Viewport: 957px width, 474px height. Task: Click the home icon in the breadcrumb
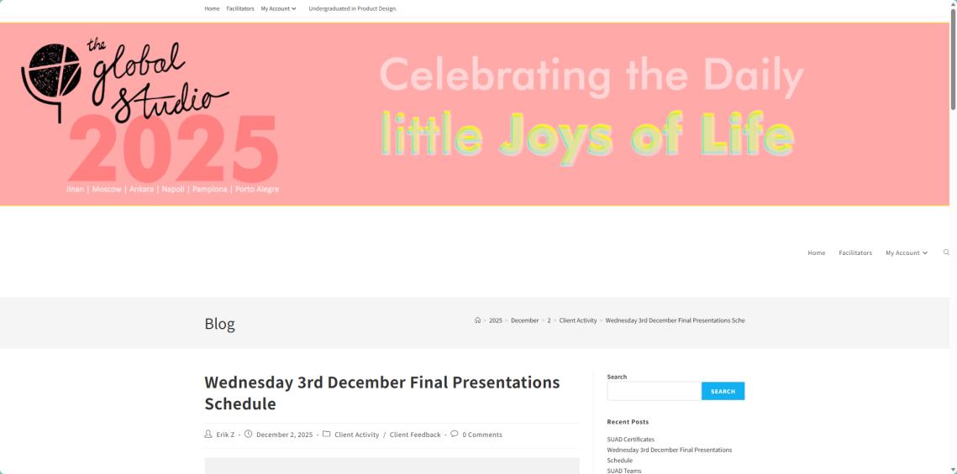point(477,320)
